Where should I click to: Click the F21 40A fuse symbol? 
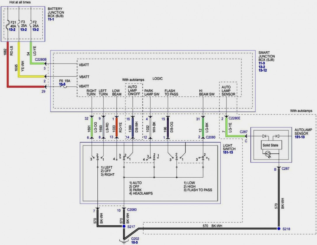pos(7,23)
